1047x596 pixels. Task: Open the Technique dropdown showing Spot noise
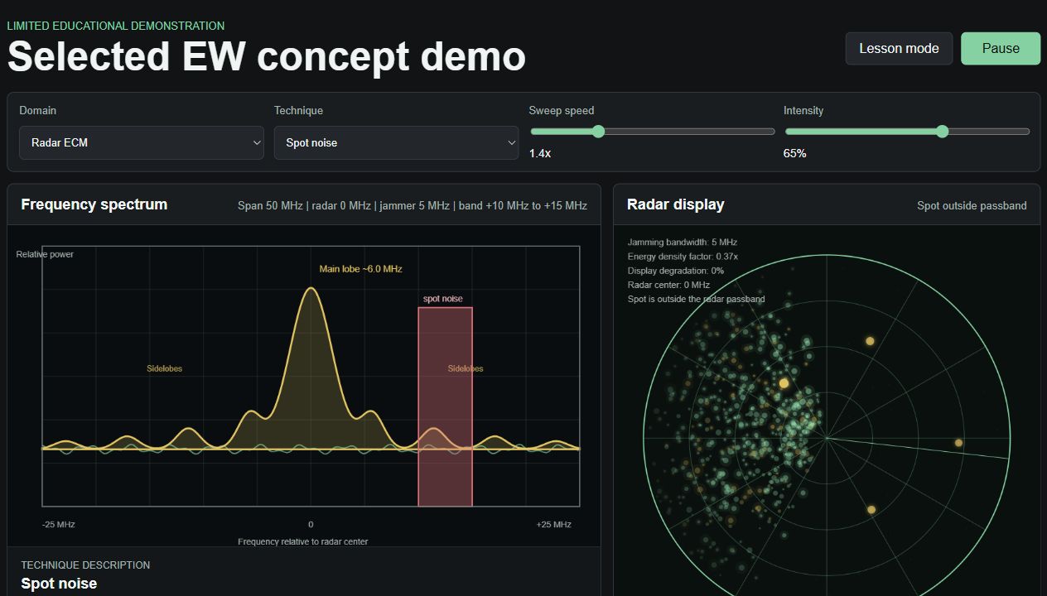(397, 142)
